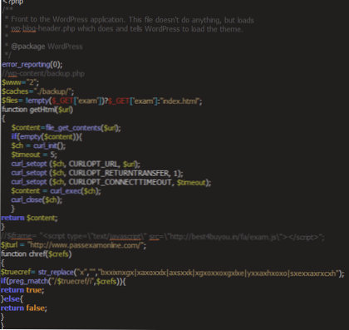Click the }else{ line
This screenshot has width=349, height=330.
click(x=12, y=299)
